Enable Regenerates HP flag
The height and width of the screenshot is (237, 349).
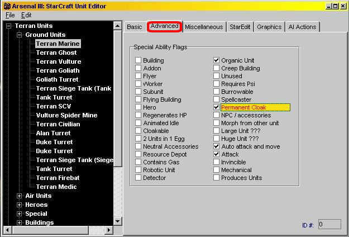138,115
